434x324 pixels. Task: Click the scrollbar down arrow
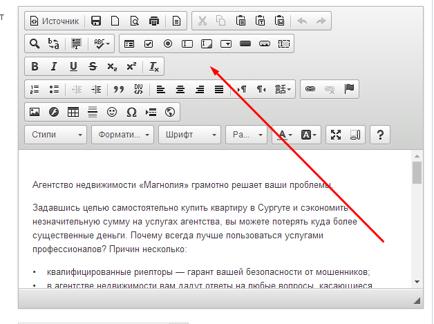tap(417, 282)
